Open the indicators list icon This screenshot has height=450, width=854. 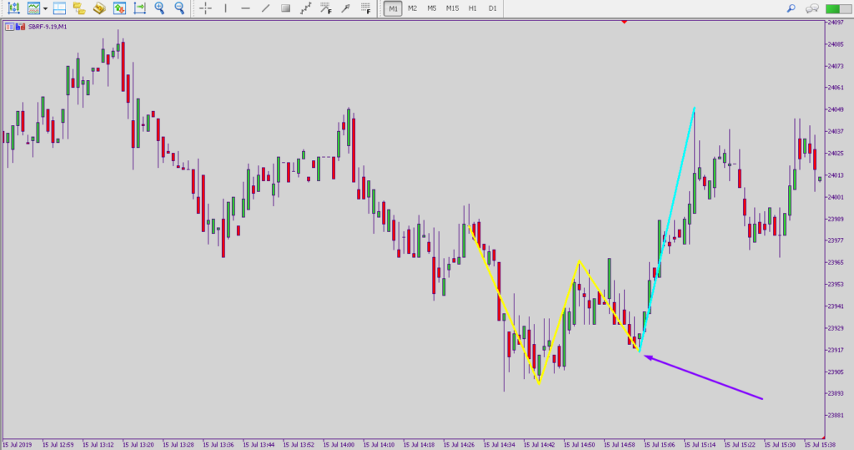[x=33, y=8]
